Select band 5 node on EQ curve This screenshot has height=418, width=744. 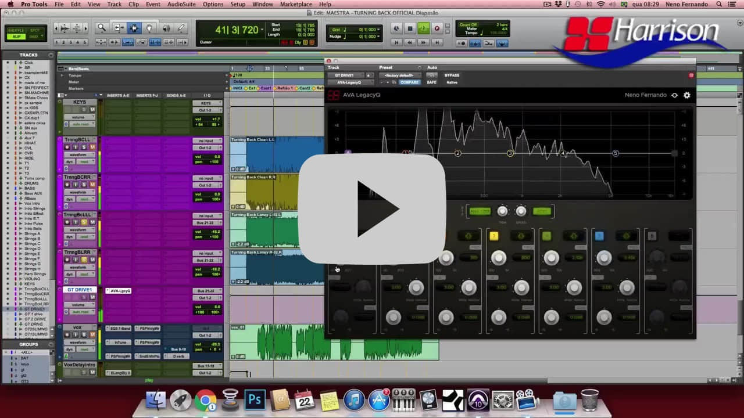[616, 153]
